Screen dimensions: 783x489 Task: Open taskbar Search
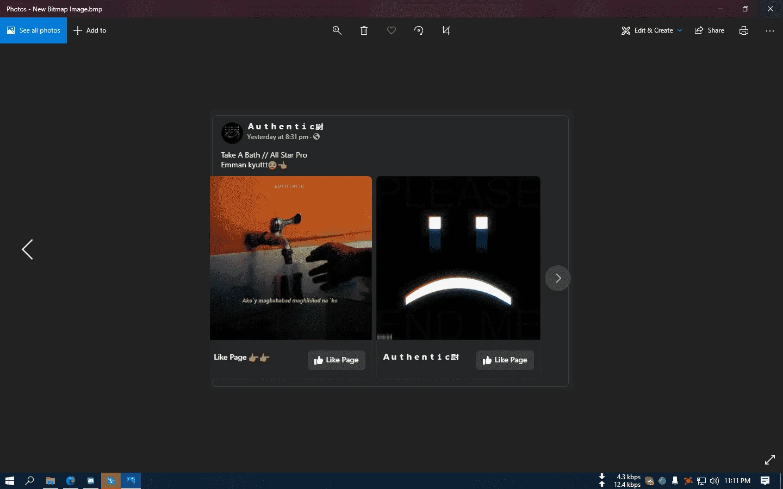tap(30, 481)
